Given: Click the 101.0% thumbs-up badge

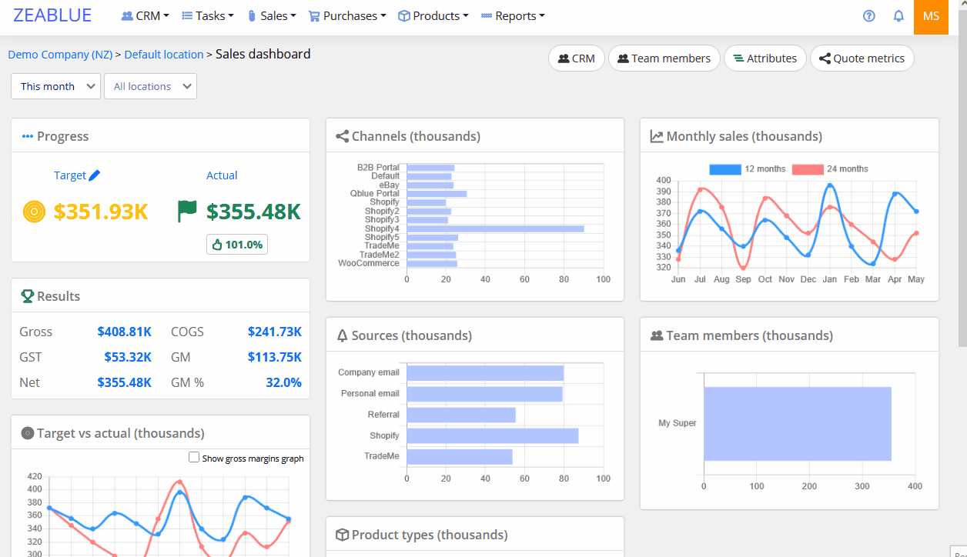Looking at the screenshot, I should tap(237, 245).
